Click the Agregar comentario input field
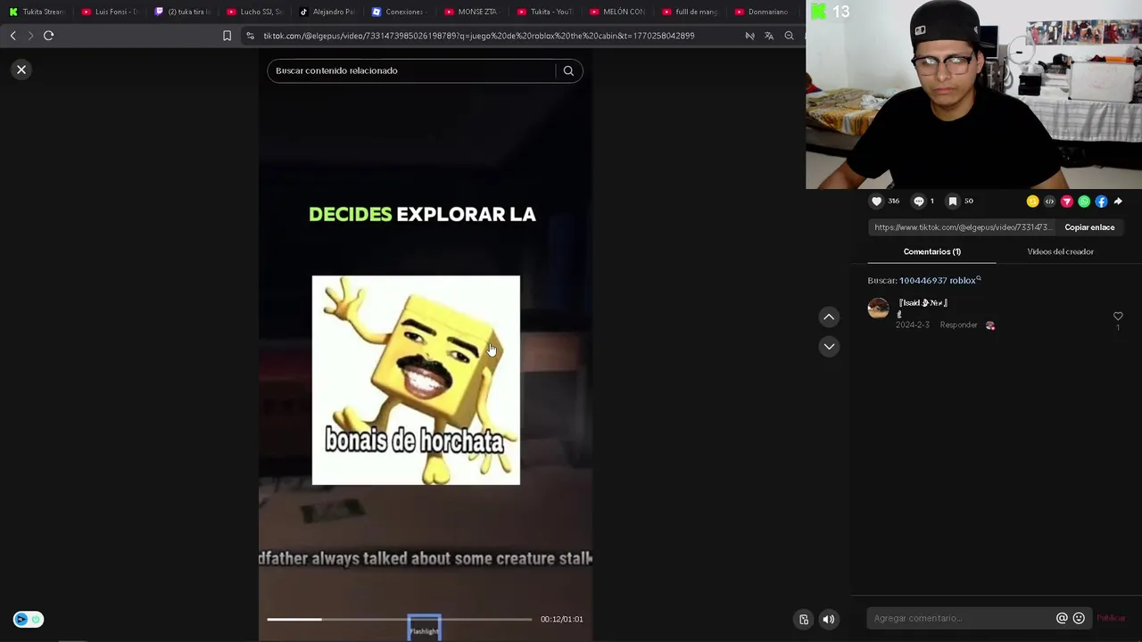This screenshot has width=1142, height=642. [x=962, y=618]
